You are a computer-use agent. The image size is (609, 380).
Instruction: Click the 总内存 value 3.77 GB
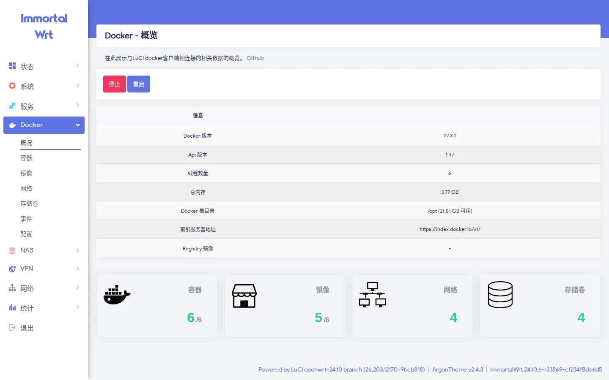click(x=450, y=192)
